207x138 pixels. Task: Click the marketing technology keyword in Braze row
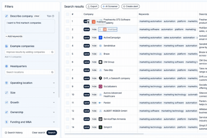tap(150, 54)
